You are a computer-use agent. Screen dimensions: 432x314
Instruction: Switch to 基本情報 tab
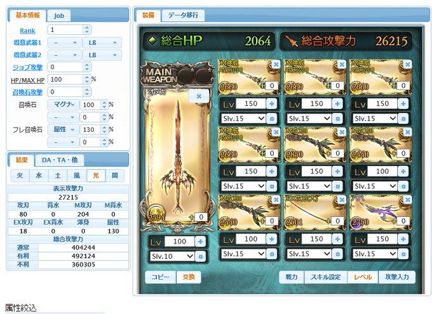[x=27, y=15]
